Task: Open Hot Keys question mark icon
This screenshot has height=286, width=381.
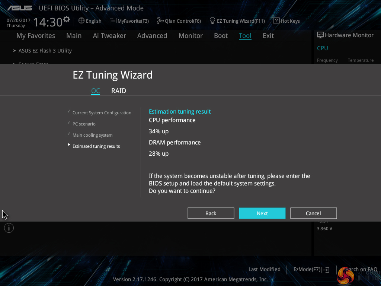Action: pyautogui.click(x=276, y=21)
